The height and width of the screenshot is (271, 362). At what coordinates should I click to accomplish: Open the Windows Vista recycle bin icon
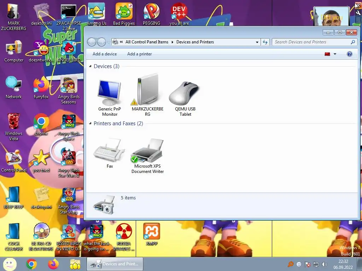click(14, 127)
